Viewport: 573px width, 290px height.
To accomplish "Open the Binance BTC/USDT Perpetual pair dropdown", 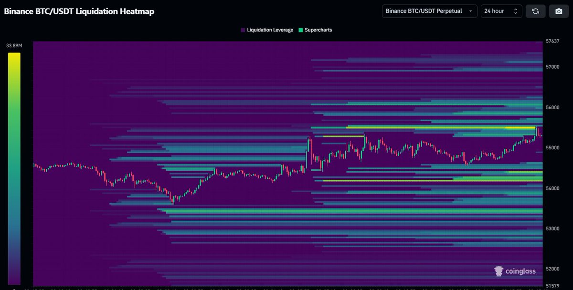I will [429, 11].
